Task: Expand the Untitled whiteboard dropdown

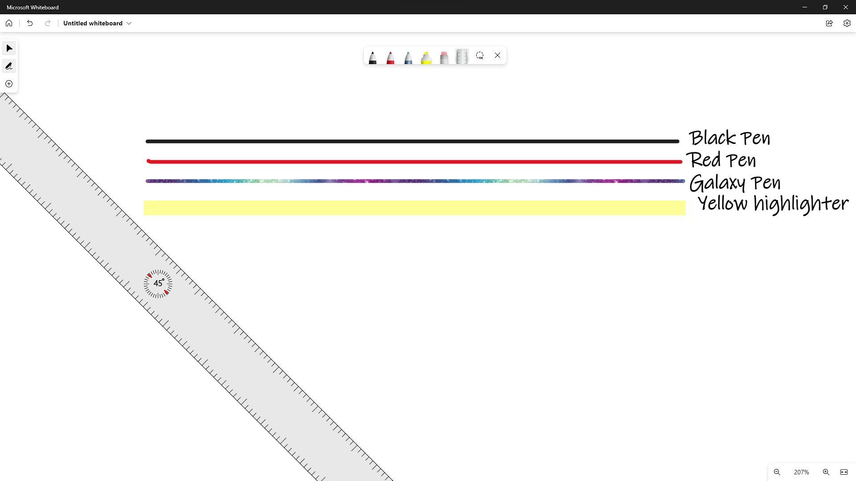Action: [x=129, y=23]
